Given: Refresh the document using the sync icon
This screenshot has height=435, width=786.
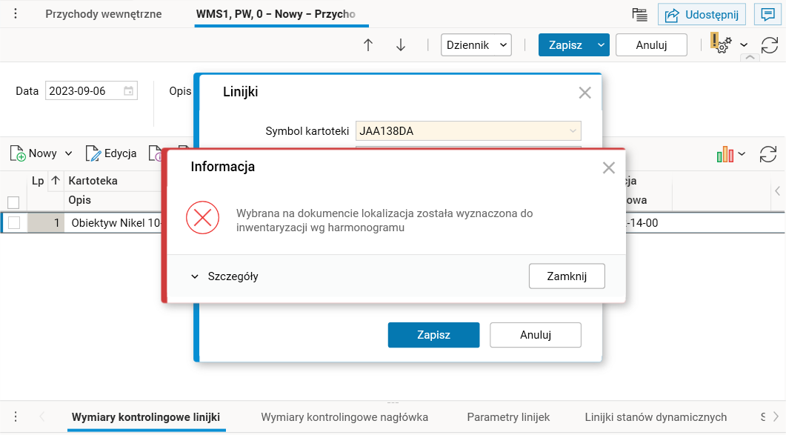Looking at the screenshot, I should tap(770, 44).
